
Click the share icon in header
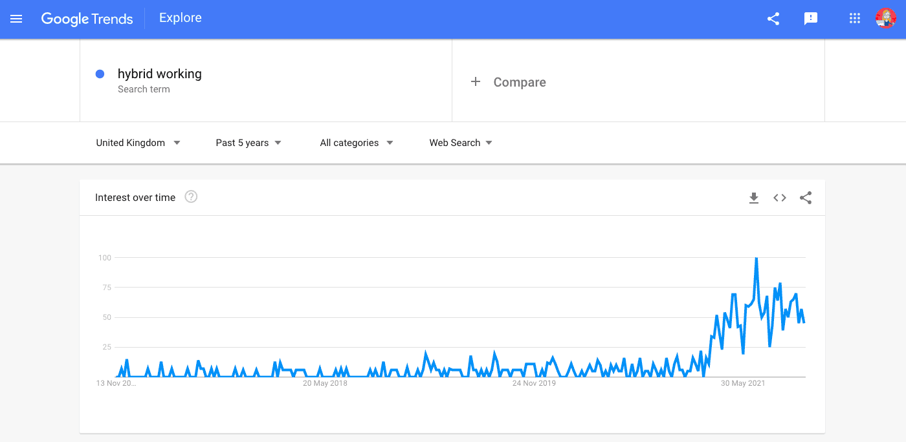[x=773, y=19]
